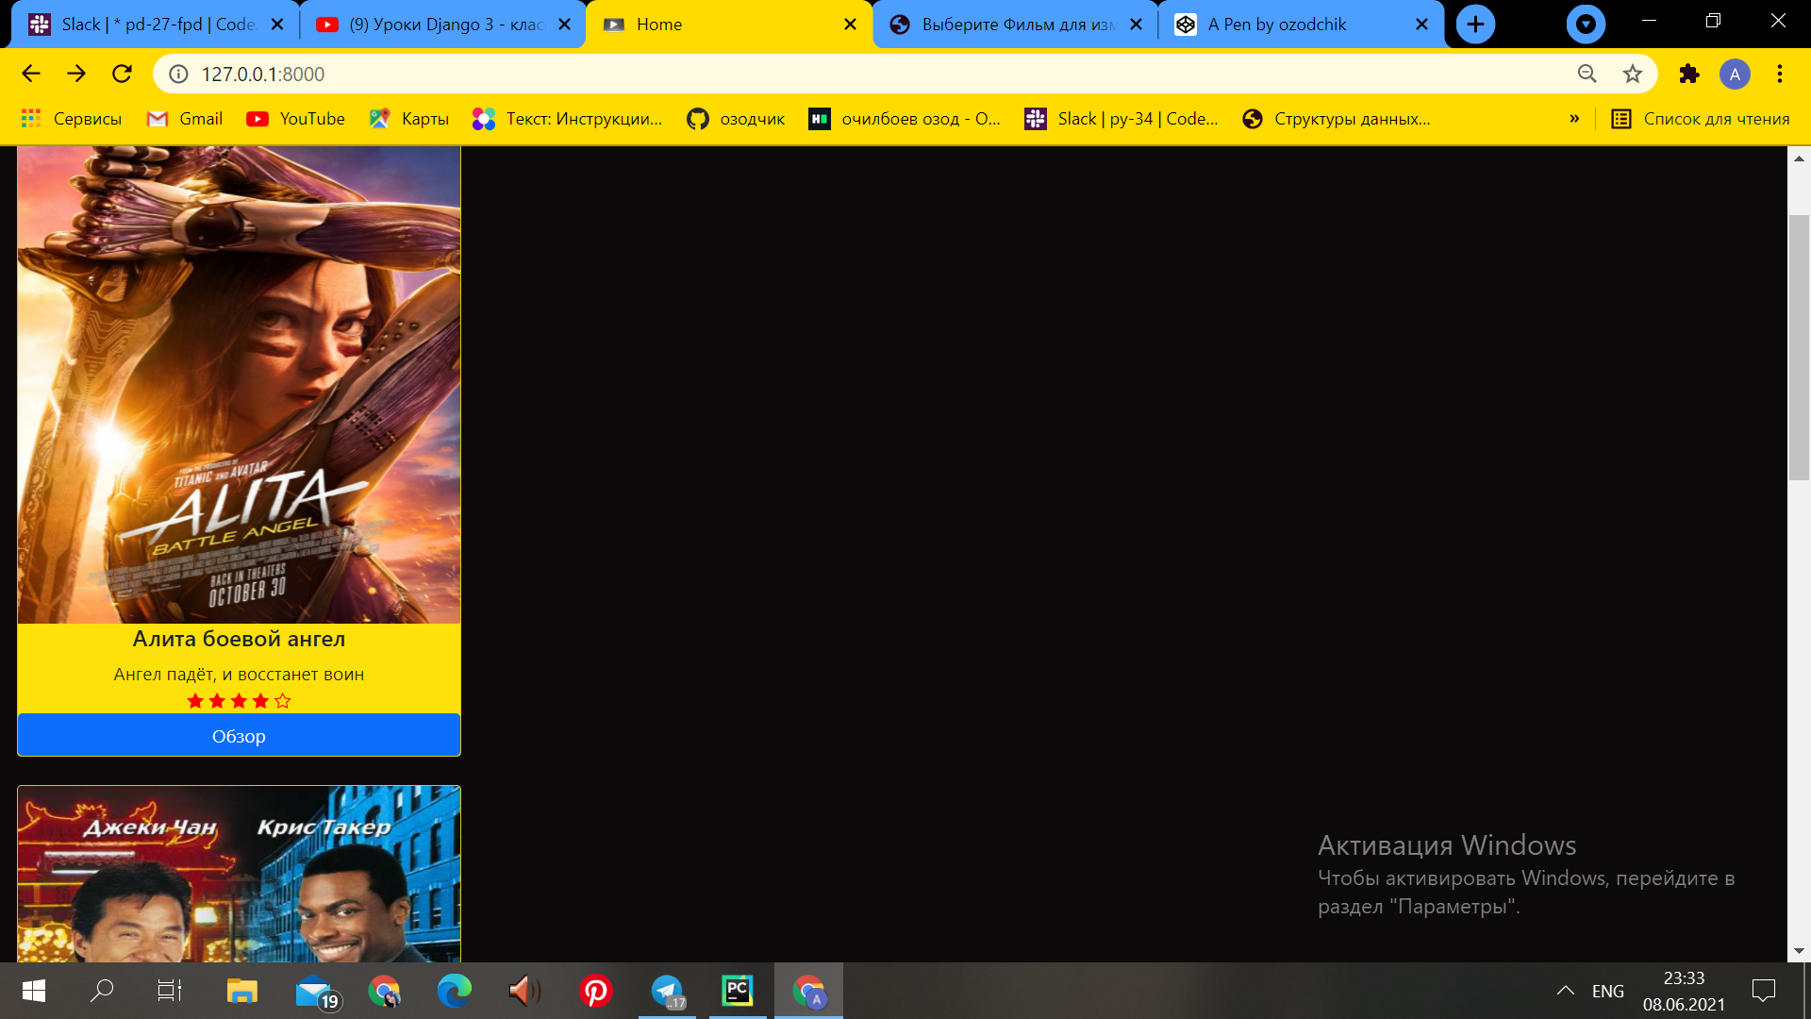
Task: Open Chrome's three-dot menu
Action: [x=1780, y=74]
